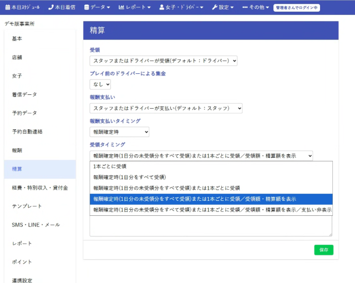Image resolution: width=355 pixels, height=283 pixels.
Task: Click the 管理者さんでログイン中 badge
Action: coord(297,8)
